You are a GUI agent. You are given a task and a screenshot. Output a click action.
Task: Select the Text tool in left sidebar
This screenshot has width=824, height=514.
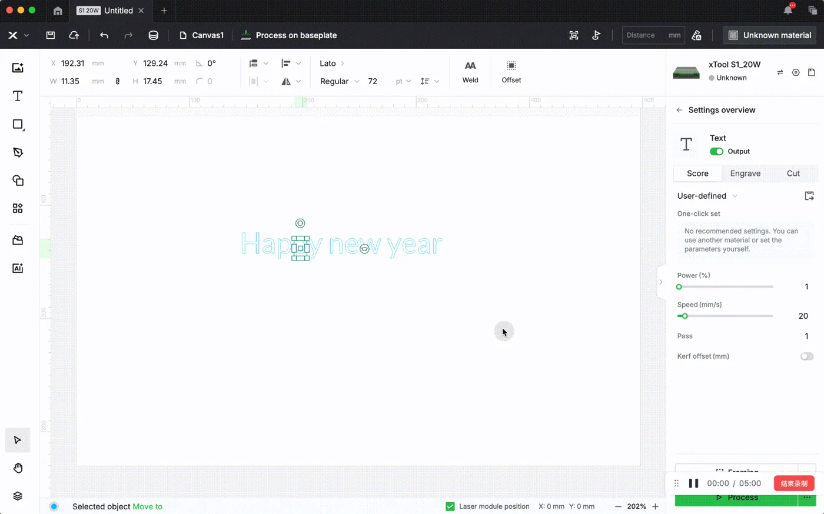tap(18, 96)
